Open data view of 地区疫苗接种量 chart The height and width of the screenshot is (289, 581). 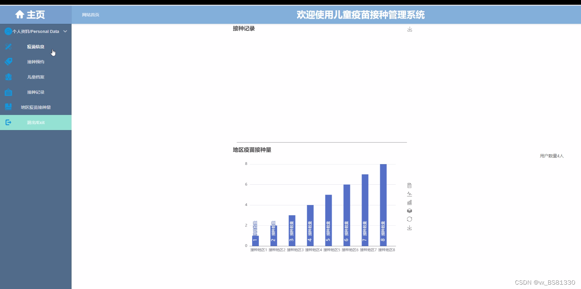coord(410,186)
